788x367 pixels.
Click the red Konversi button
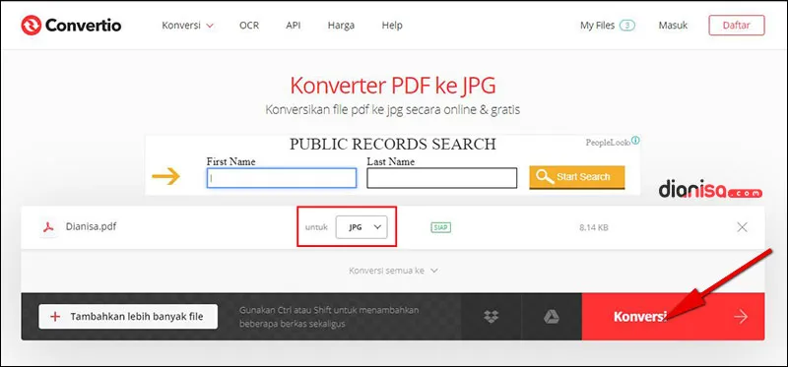pyautogui.click(x=674, y=317)
